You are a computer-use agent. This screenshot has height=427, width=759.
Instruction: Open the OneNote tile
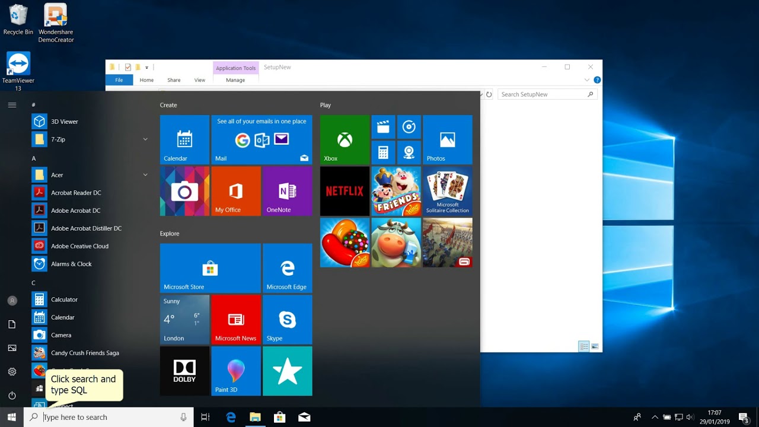(288, 191)
